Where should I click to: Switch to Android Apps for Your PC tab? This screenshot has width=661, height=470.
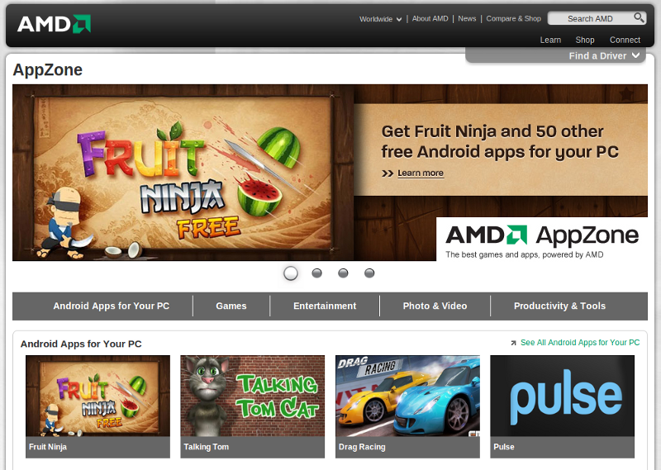pyautogui.click(x=112, y=306)
